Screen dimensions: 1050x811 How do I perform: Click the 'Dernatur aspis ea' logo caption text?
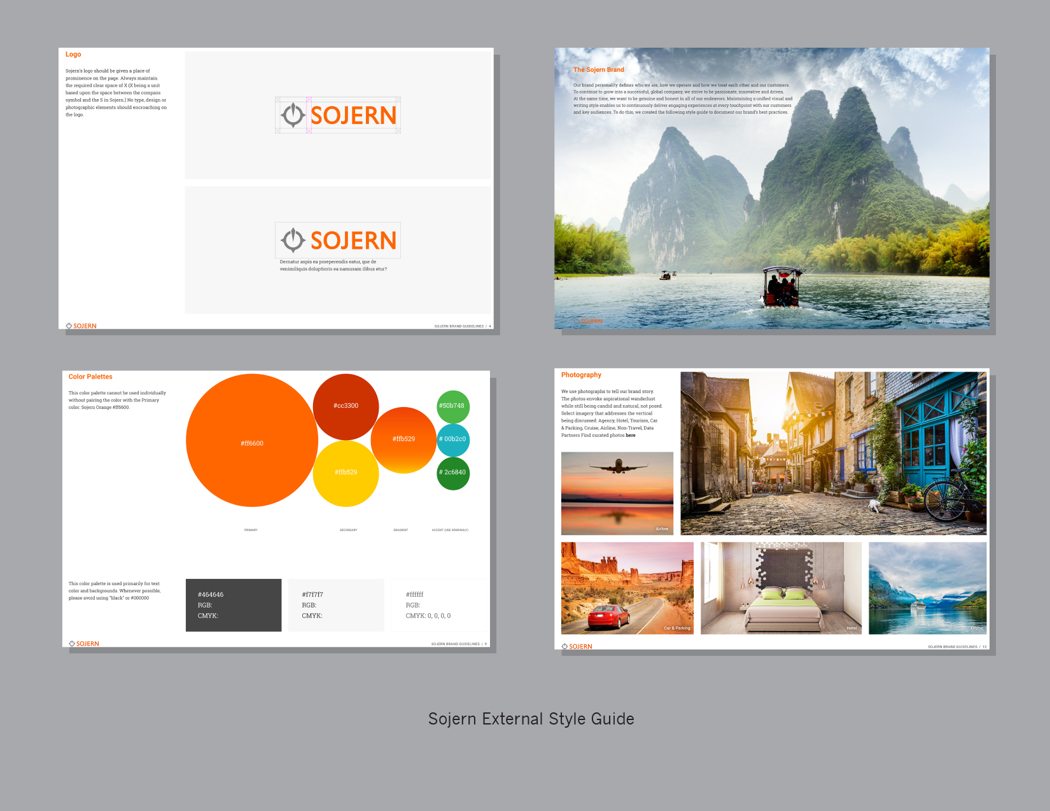coord(333,265)
